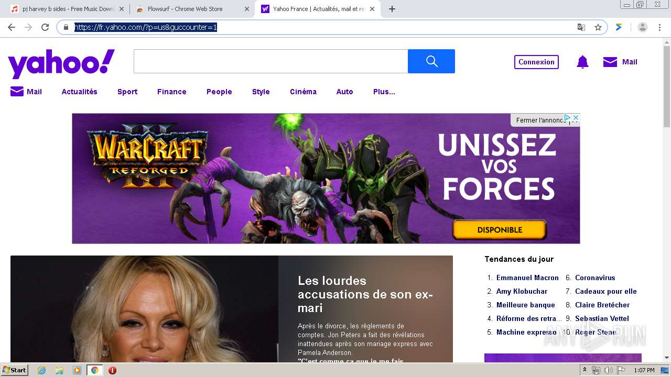The width and height of the screenshot is (671, 377).
Task: Open the Chrome profile avatar
Action: click(x=643, y=27)
